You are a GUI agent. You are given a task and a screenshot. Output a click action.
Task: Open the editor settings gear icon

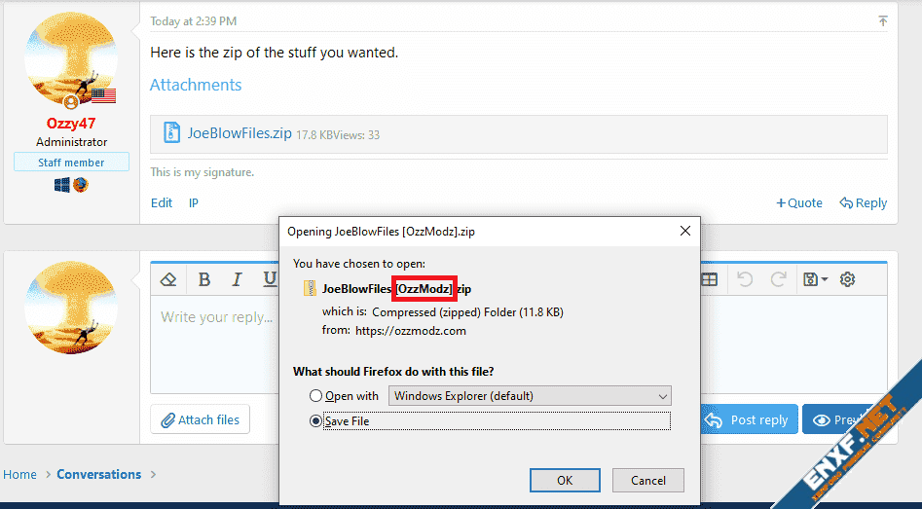848,280
